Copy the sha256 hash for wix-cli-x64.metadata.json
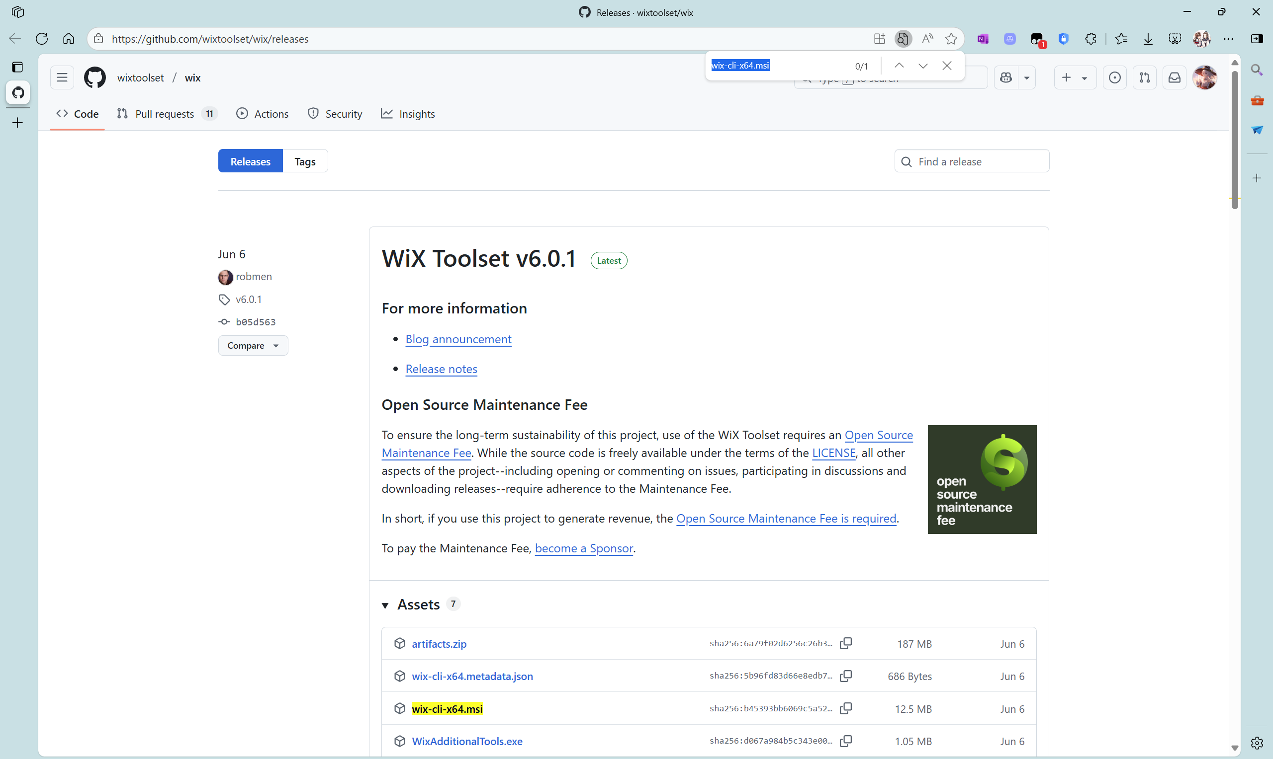Screen dimensions: 1273x759 (846, 676)
